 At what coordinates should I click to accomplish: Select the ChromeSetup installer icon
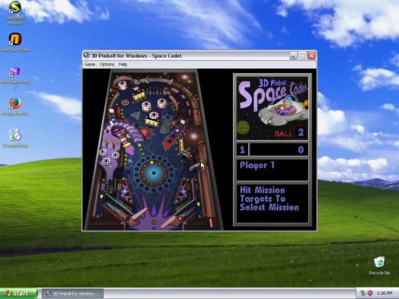(x=15, y=138)
